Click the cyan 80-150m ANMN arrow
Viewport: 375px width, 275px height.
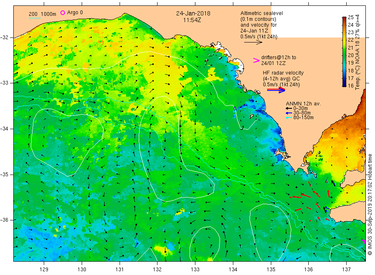pos(289,117)
